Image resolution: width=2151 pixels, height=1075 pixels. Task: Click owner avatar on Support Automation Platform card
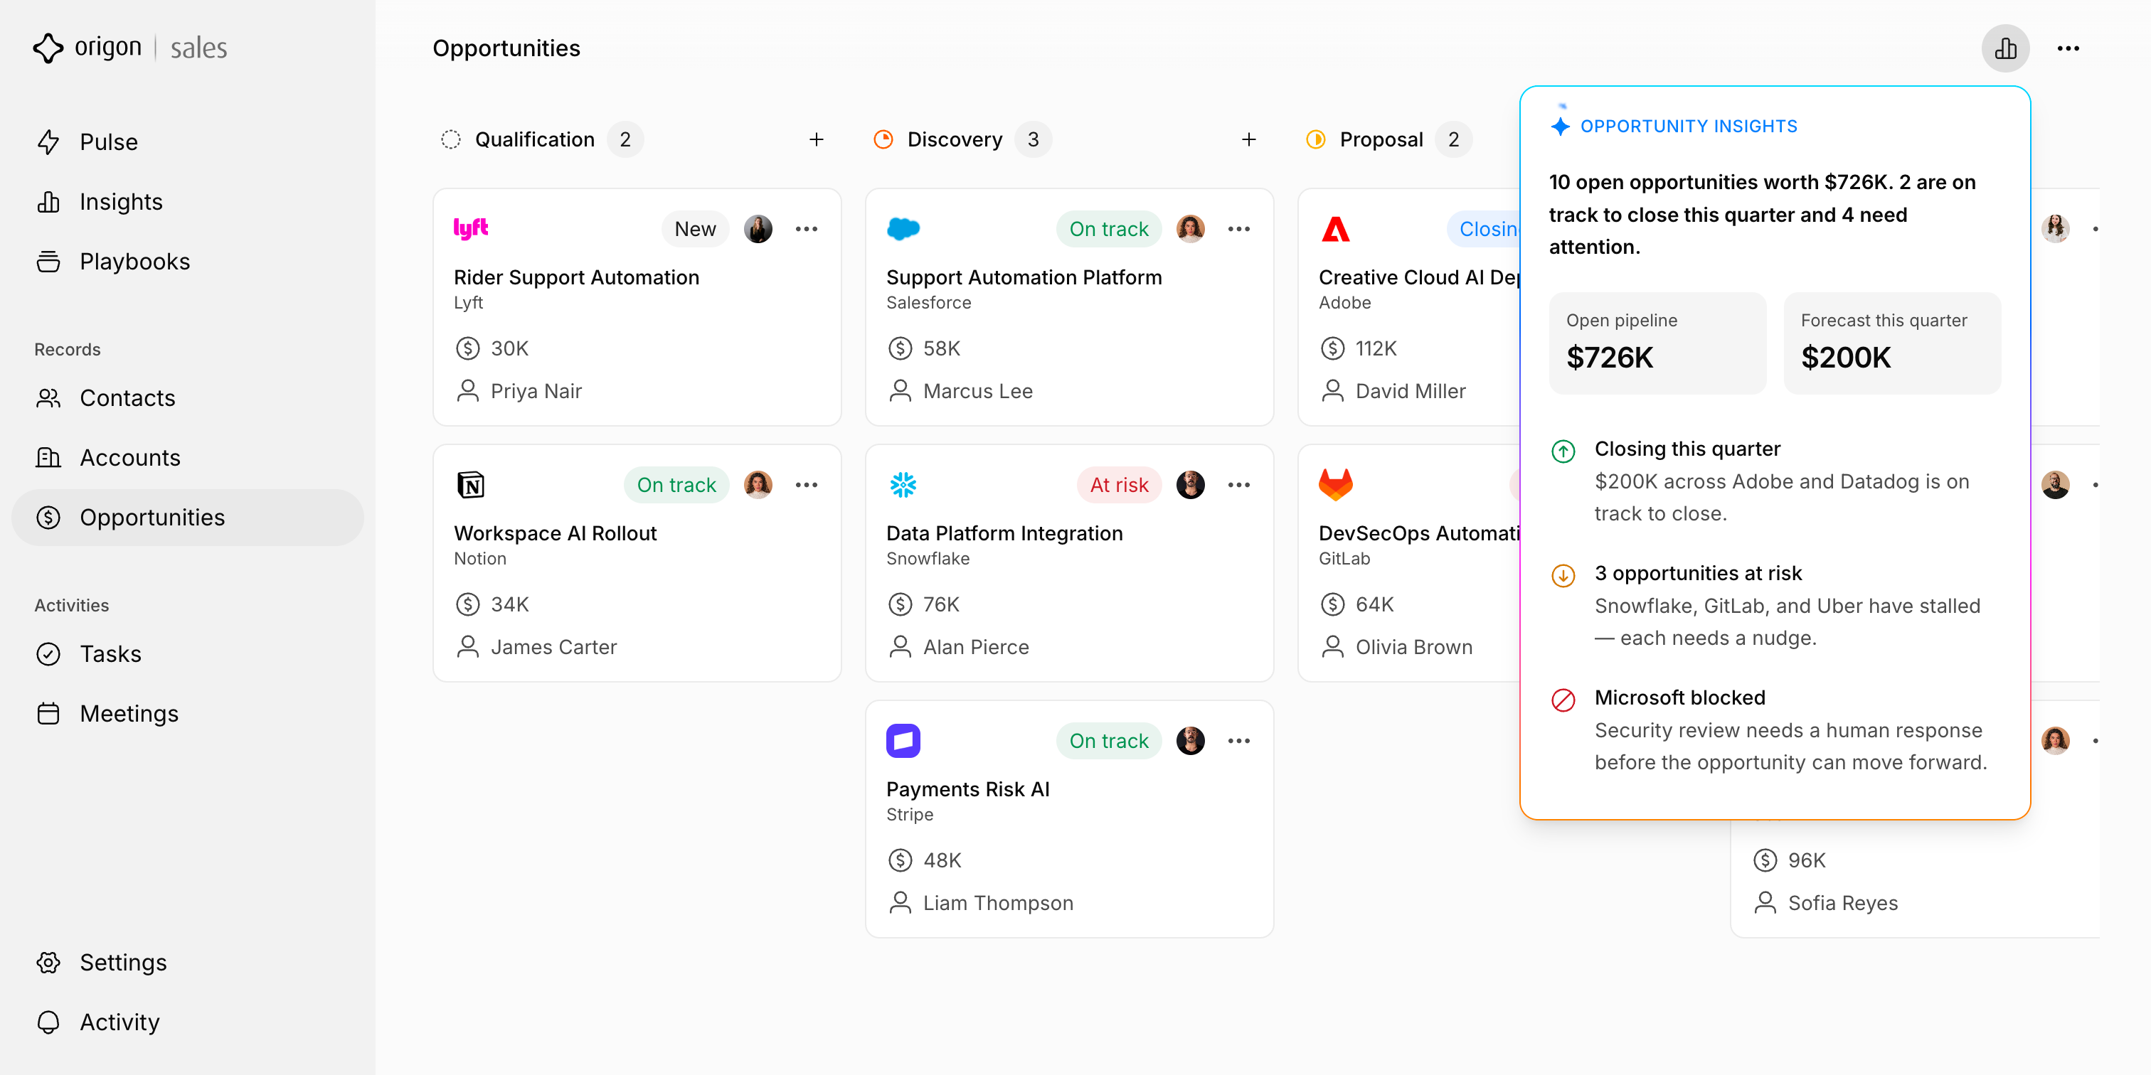(1191, 229)
